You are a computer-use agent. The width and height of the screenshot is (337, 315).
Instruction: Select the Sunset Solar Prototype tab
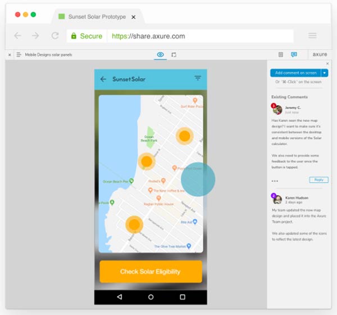click(97, 16)
